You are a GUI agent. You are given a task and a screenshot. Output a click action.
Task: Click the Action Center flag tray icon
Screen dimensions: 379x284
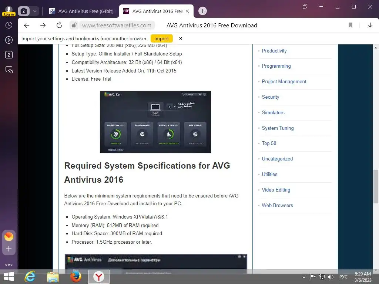click(313, 277)
